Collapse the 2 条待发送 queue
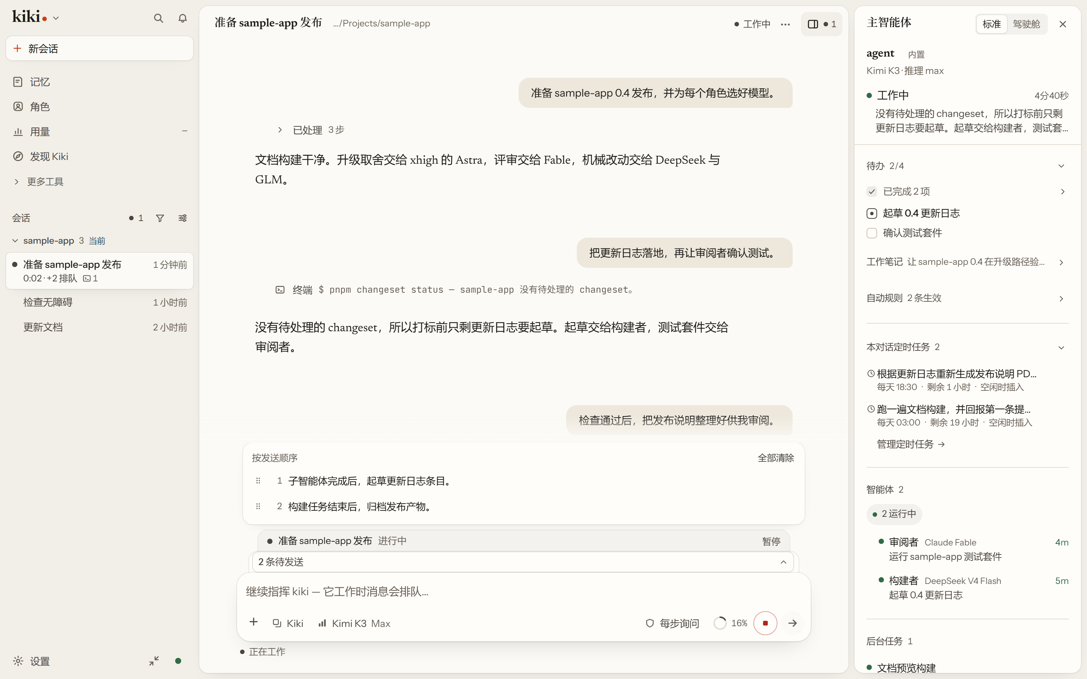This screenshot has height=679, width=1087. (x=523, y=562)
